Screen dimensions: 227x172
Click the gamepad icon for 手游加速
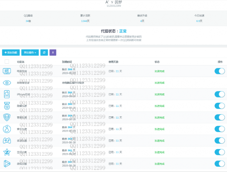tap(7, 141)
